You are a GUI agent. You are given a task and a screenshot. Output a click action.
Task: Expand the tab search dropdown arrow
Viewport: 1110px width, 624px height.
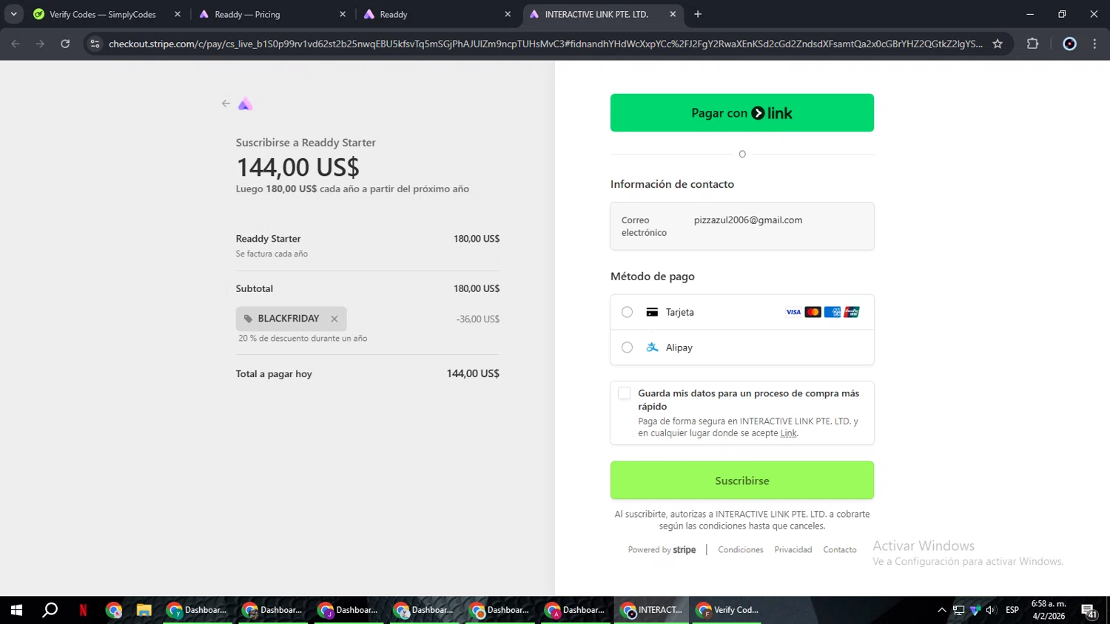[13, 14]
